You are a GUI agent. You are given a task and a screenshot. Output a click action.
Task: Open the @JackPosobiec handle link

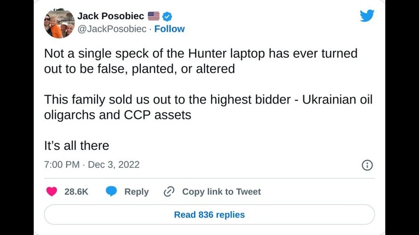click(112, 29)
